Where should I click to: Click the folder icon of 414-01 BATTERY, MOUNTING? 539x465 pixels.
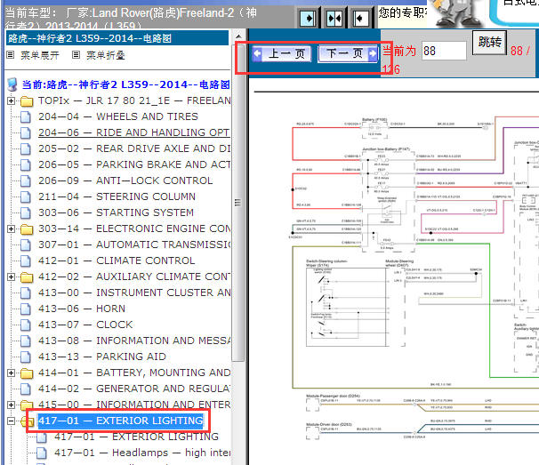click(x=27, y=373)
